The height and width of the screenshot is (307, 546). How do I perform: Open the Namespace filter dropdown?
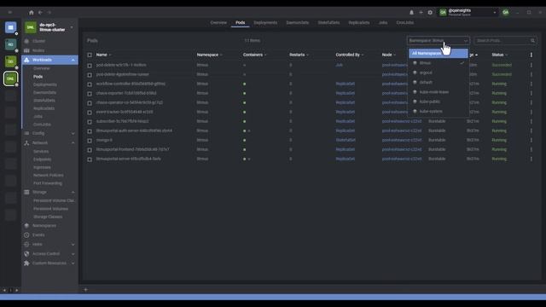tap(438, 41)
